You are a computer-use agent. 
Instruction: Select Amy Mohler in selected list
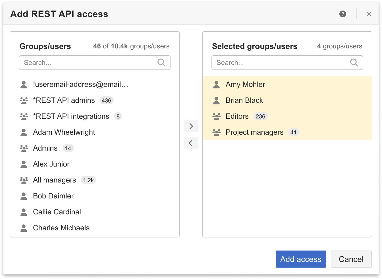[x=245, y=84]
